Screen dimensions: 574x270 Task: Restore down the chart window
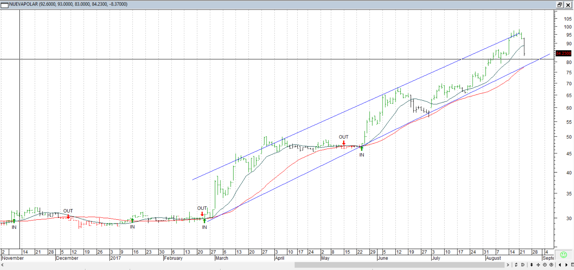tap(559, 5)
